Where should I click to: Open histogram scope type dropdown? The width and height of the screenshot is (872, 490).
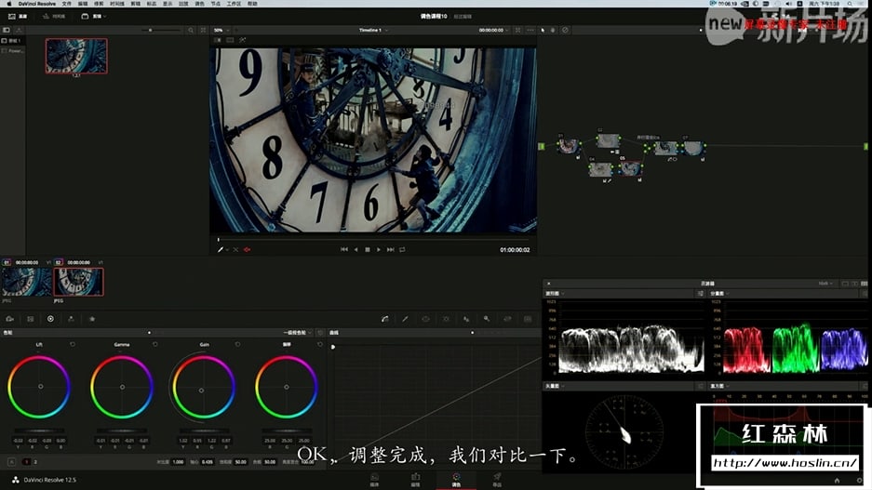(x=719, y=386)
